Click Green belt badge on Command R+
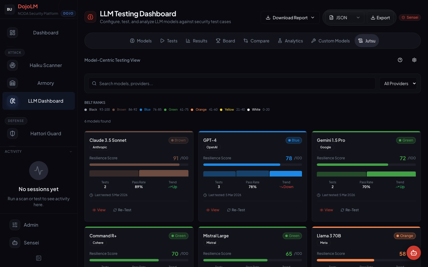Image resolution: width=428 pixels, height=267 pixels. 179,236
